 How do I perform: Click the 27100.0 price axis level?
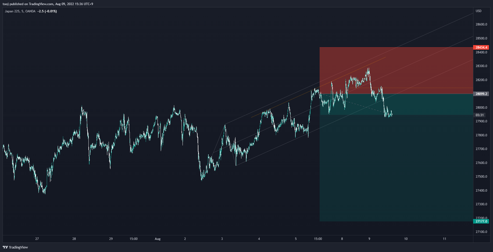pyautogui.click(x=481, y=232)
